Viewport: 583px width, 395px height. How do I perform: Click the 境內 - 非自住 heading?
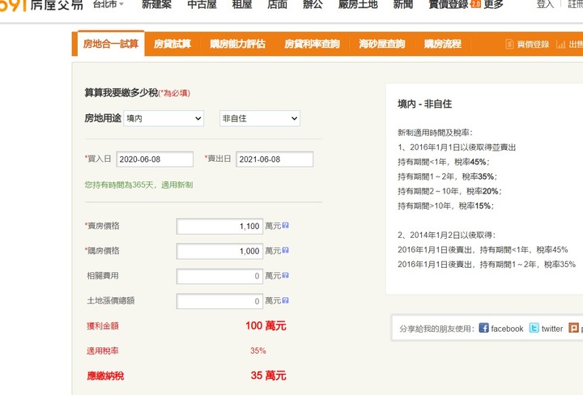pos(424,104)
